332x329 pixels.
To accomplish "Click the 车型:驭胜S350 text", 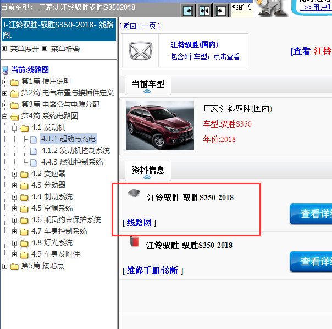I will click(227, 124).
